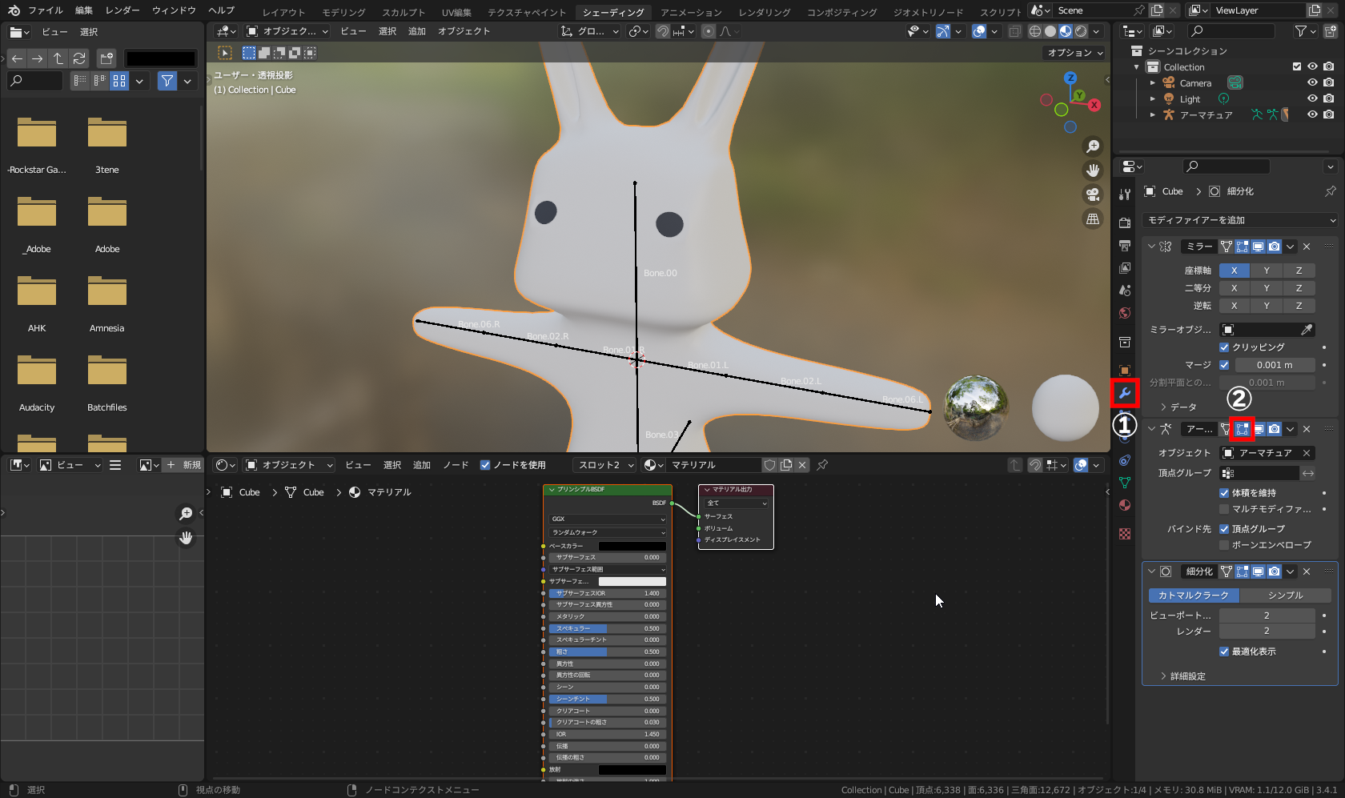Open the Base Color swatch in BSDF node
Image resolution: width=1345 pixels, height=798 pixels.
pyautogui.click(x=632, y=546)
